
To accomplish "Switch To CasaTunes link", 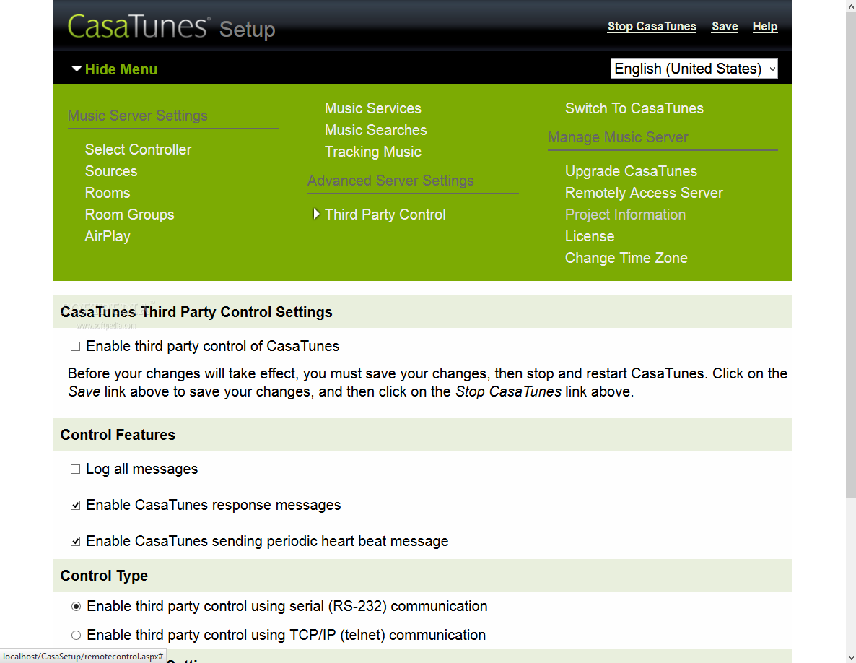I will pos(634,108).
